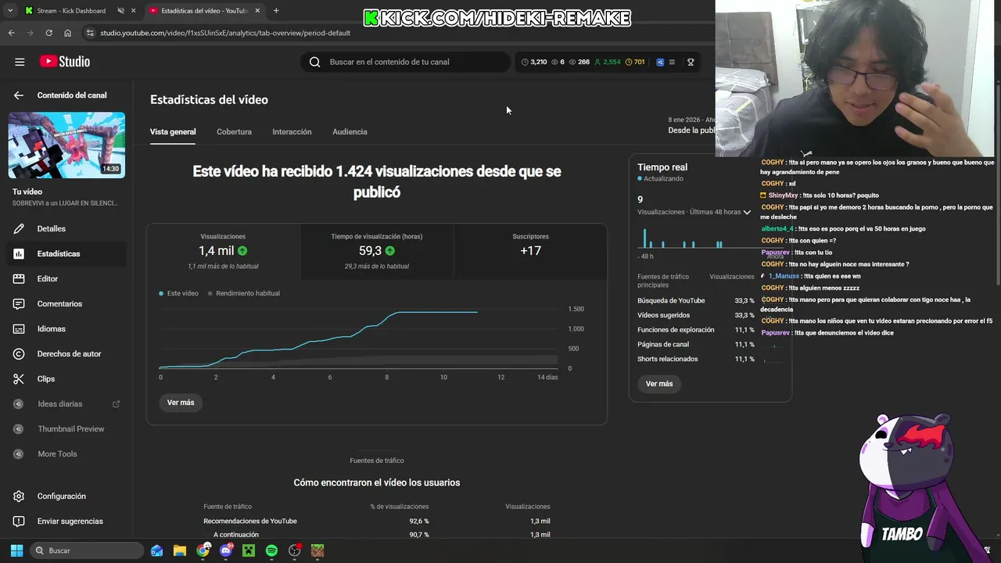Click the YouTube Studio logo
The image size is (1001, 563).
click(x=65, y=62)
